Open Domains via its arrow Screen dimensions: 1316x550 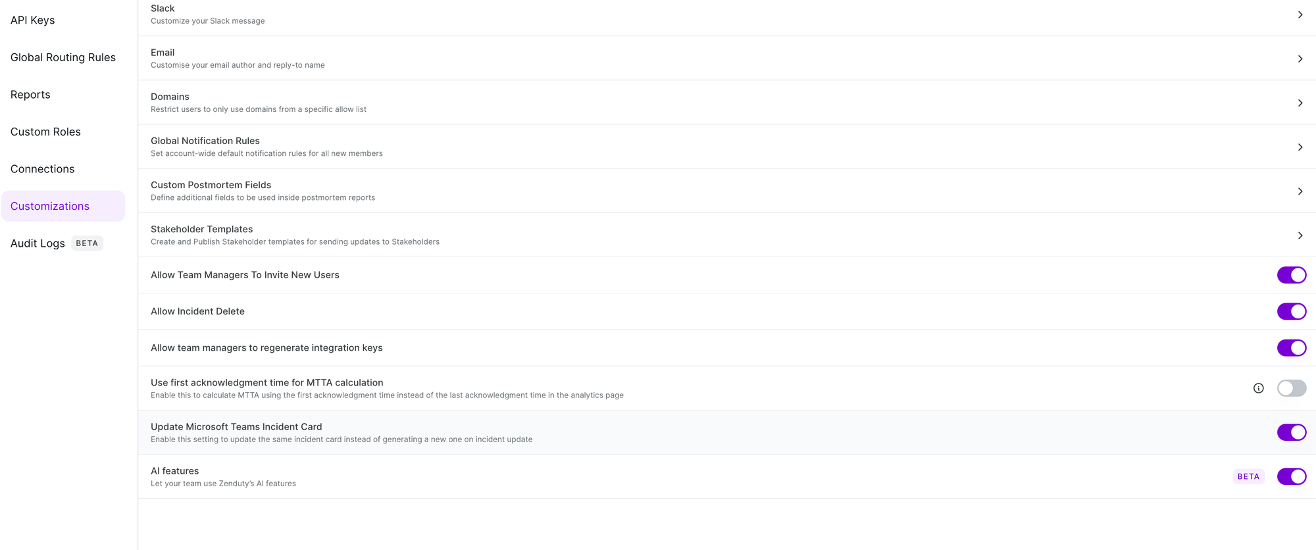coord(1300,103)
